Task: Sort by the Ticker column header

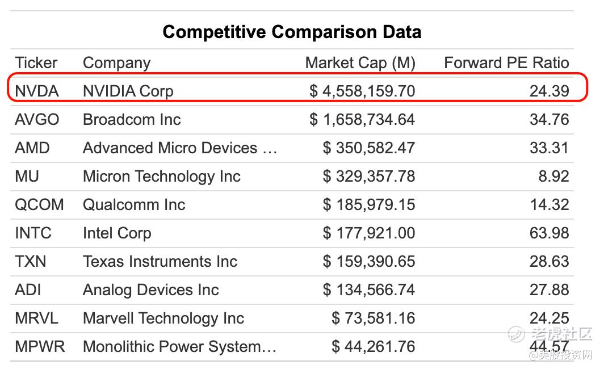Action: (x=36, y=62)
